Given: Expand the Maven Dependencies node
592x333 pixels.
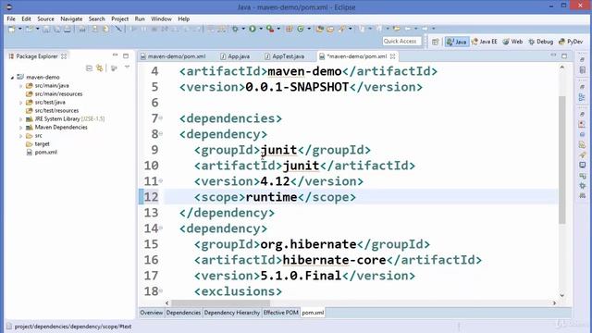Looking at the screenshot, I should click(20, 128).
